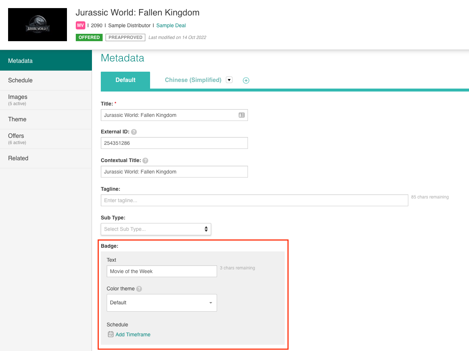Click the Metadata page heading
This screenshot has height=351, width=469.
pyautogui.click(x=122, y=58)
